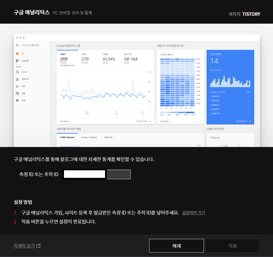Click the /2466049 page row

tap(230, 101)
